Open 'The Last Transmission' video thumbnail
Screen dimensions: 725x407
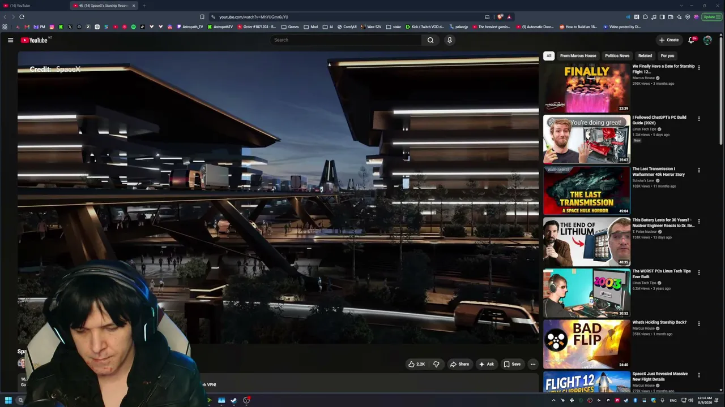point(586,190)
